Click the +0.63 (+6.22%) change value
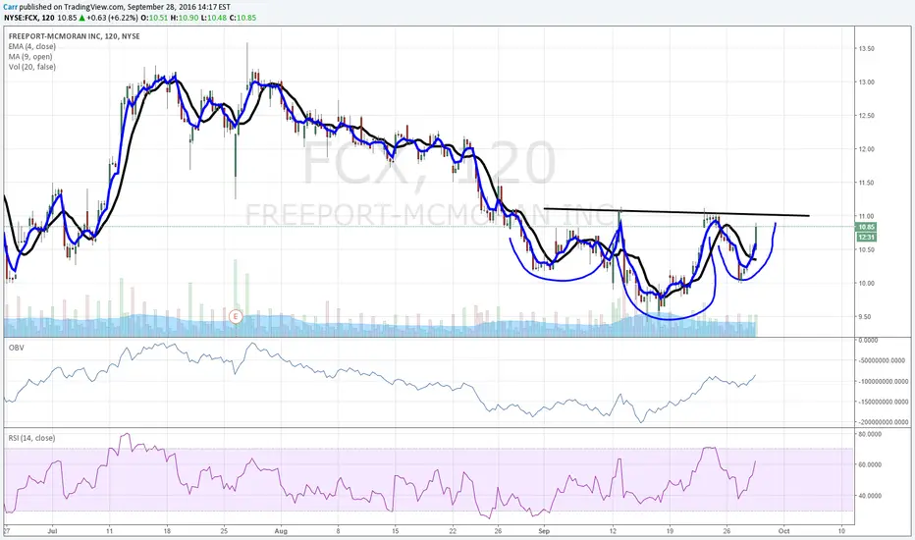The width and height of the screenshot is (915, 540). coord(112,18)
